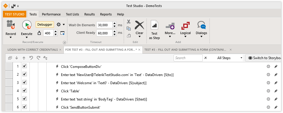Edit step 3 with pencil icon
283x113 pixels.
click(x=276, y=83)
